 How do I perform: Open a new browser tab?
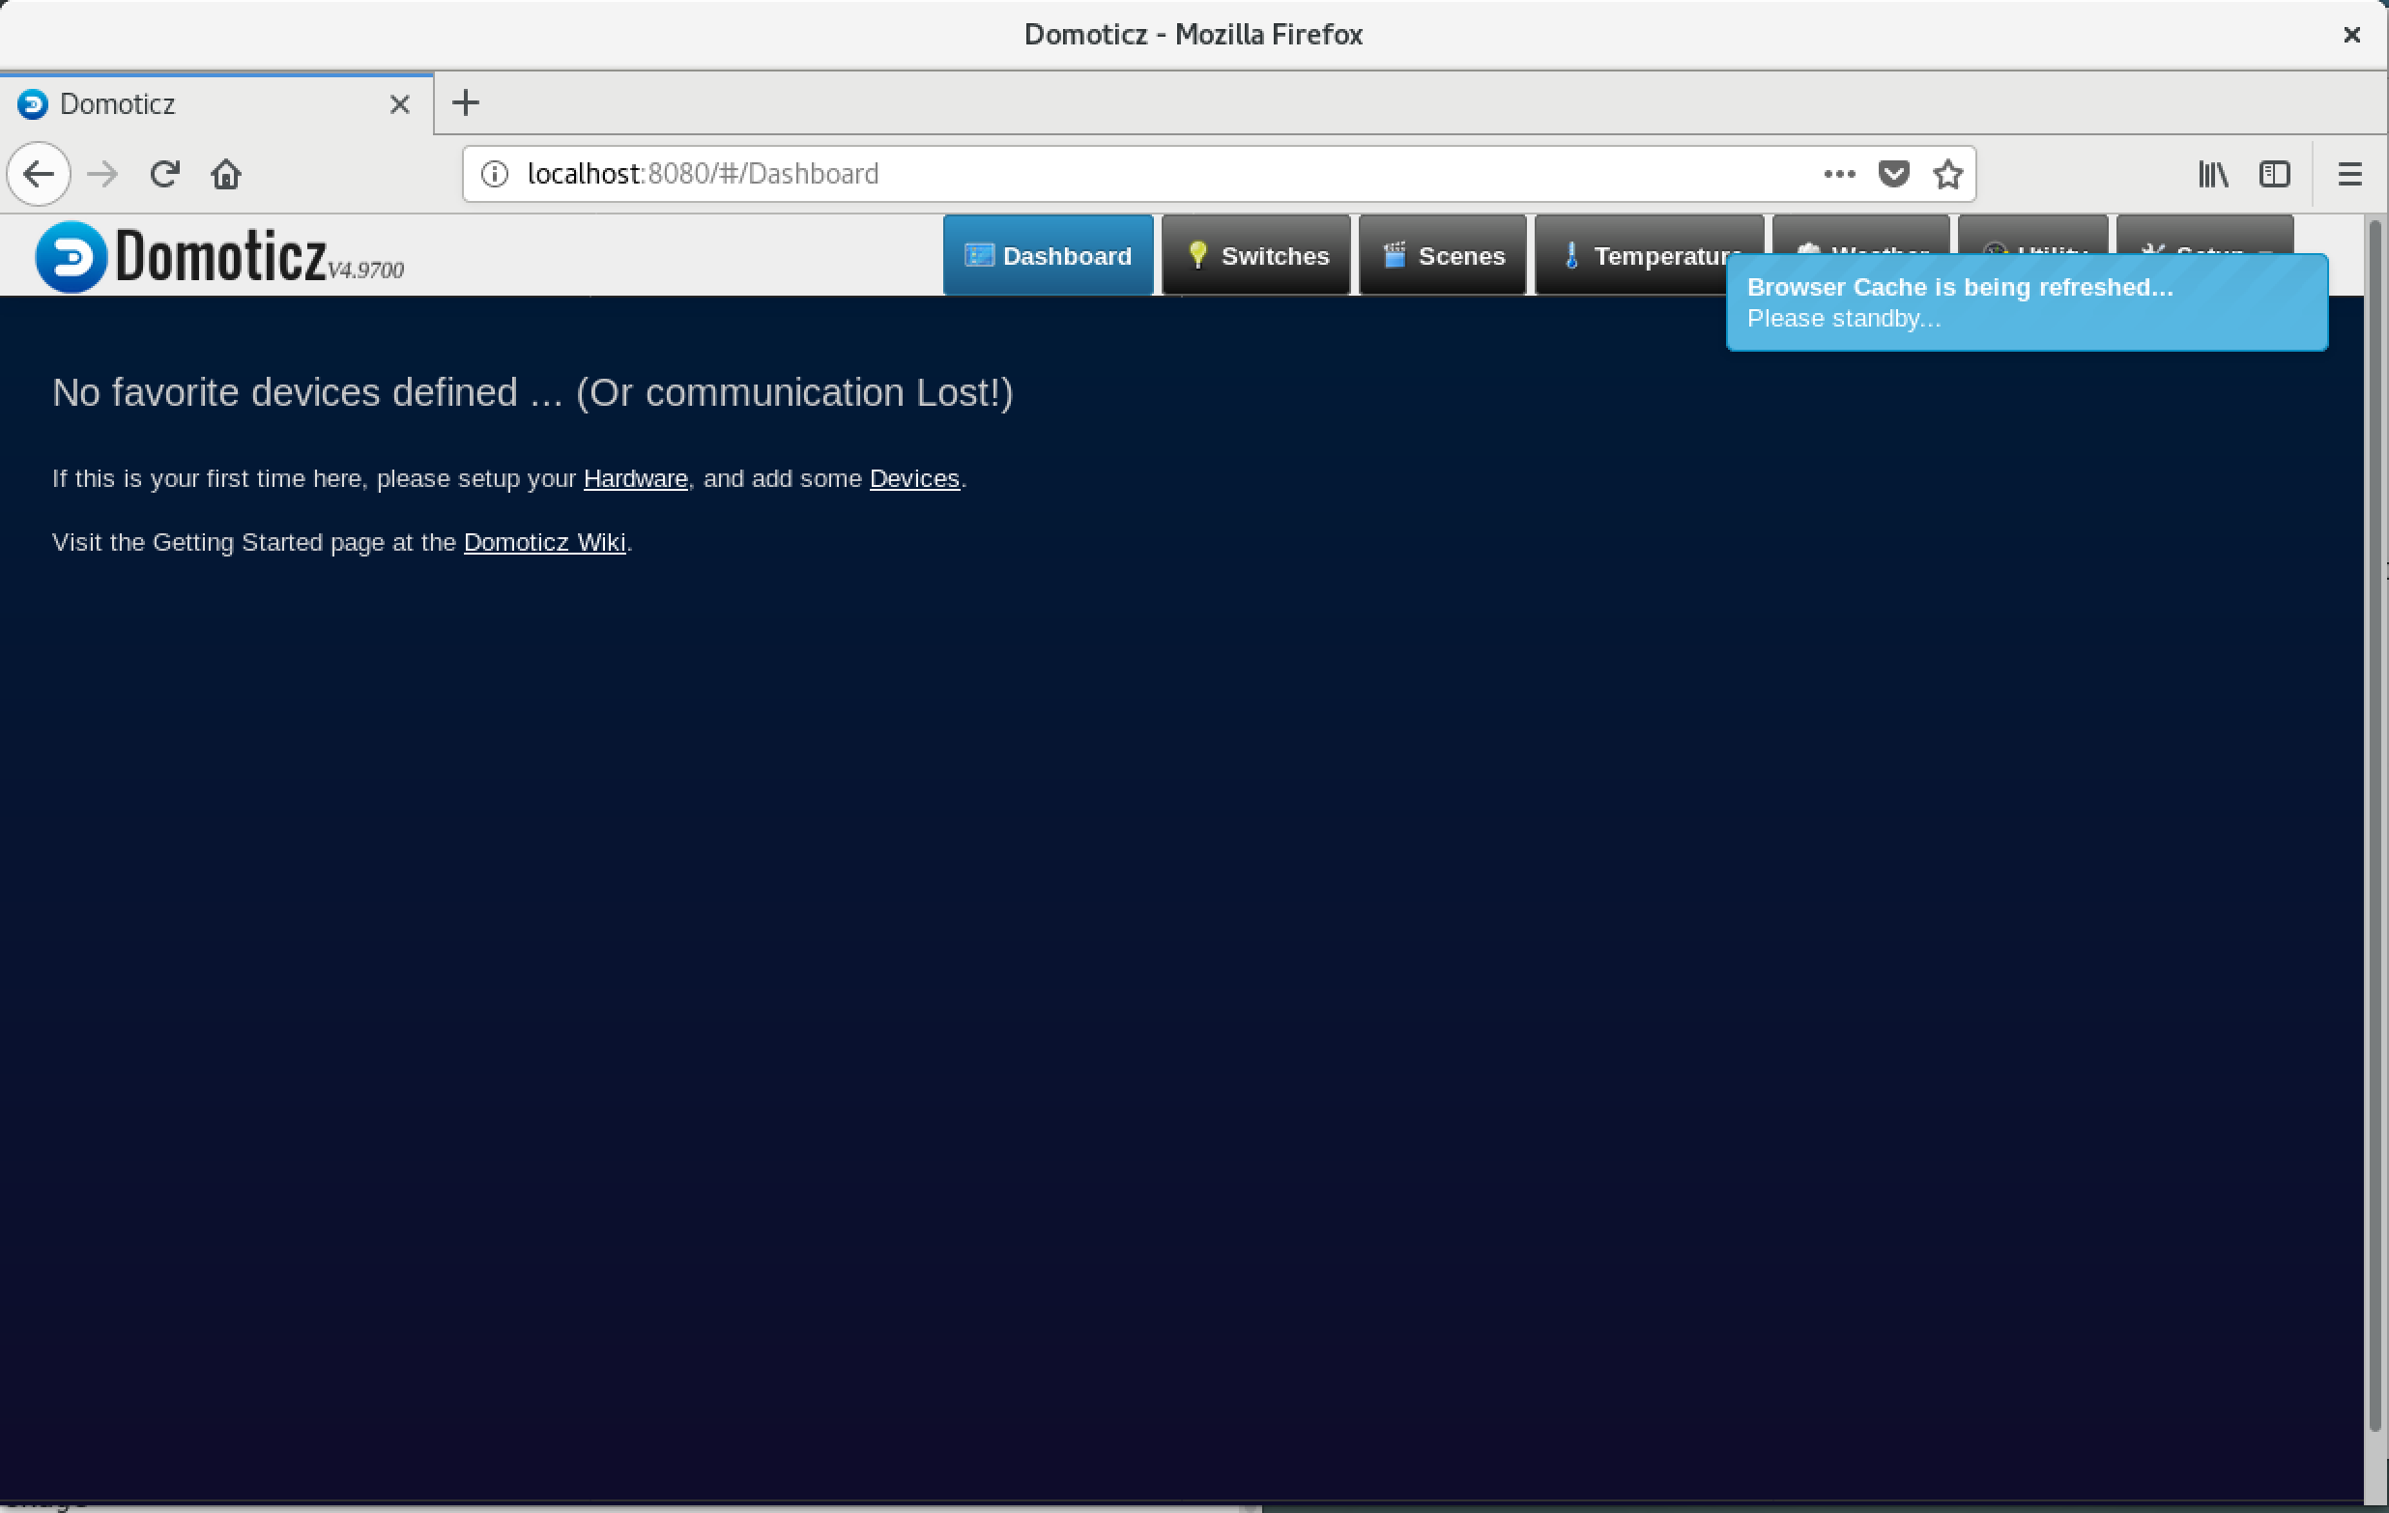click(465, 103)
